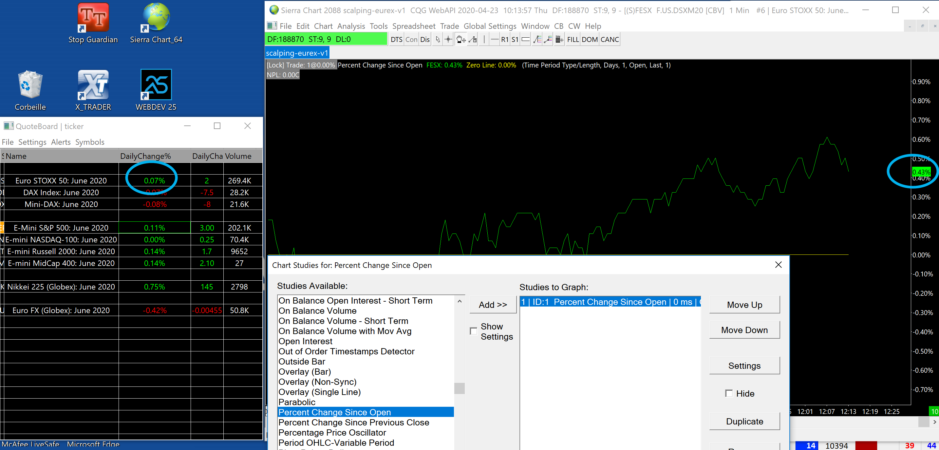Toggle the DOM toolbar button

tap(590, 39)
